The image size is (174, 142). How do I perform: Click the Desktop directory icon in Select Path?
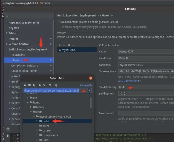(x=29, y=85)
